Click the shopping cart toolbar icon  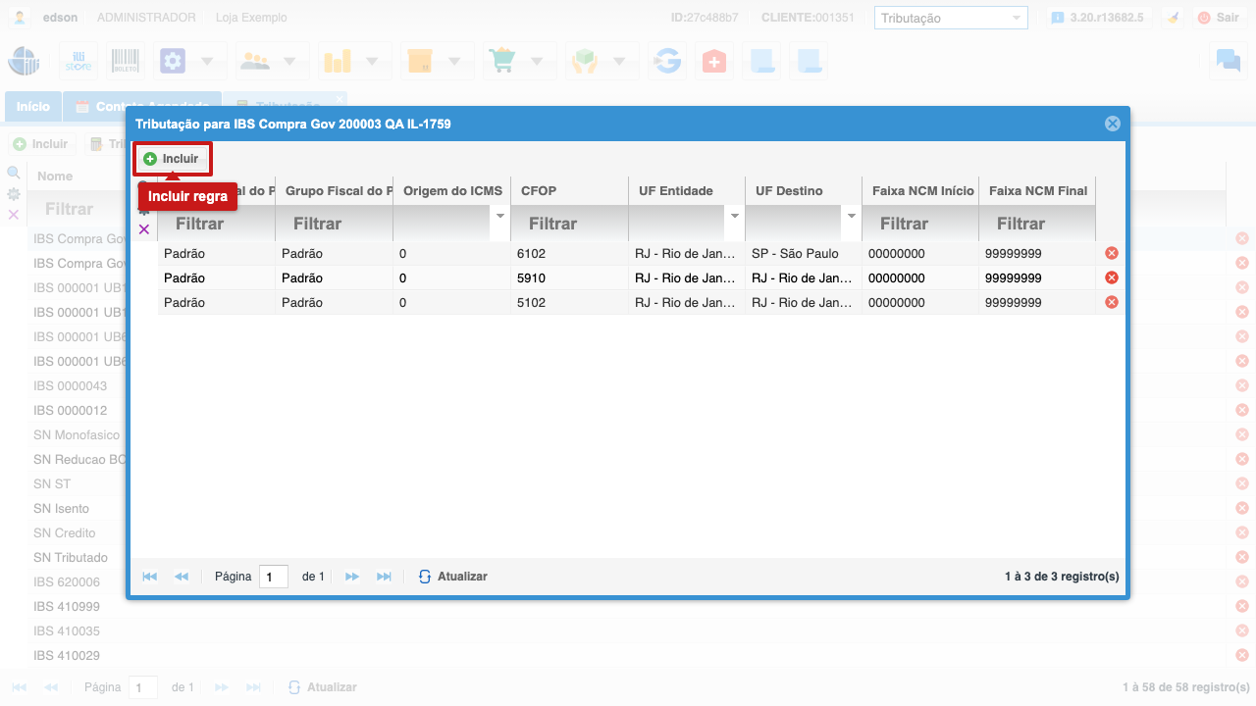tap(502, 61)
